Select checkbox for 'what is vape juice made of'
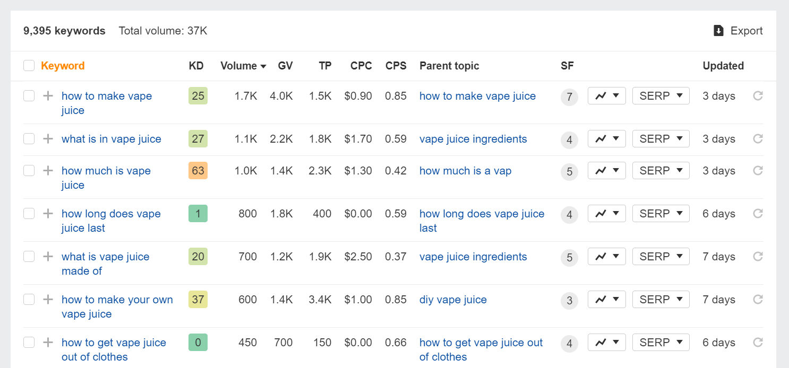789x368 pixels. coord(29,257)
